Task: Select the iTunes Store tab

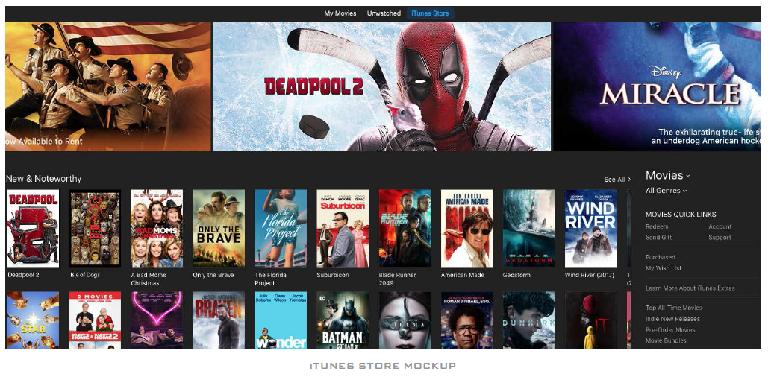Action: 430,13
